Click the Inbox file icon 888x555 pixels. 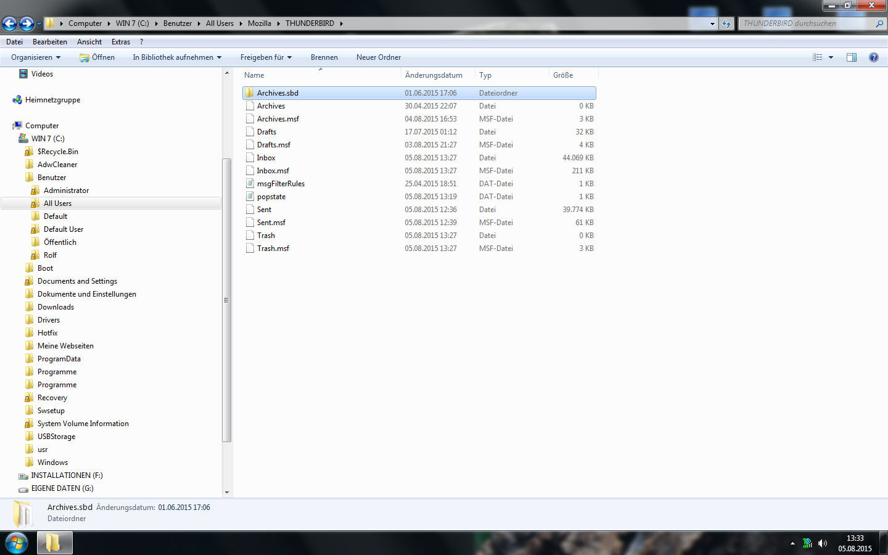coord(250,158)
